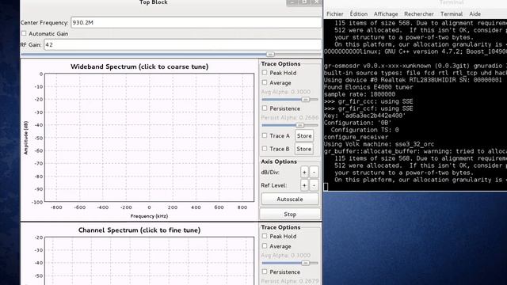
Task: Click the RF Gain input field
Action: (x=183, y=44)
